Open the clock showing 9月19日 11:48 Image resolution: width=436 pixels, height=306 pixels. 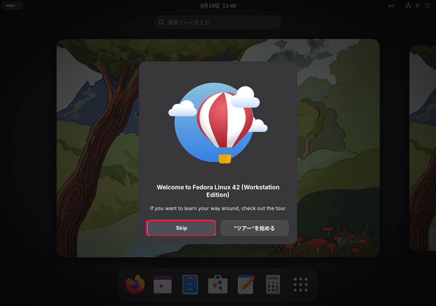(x=218, y=6)
